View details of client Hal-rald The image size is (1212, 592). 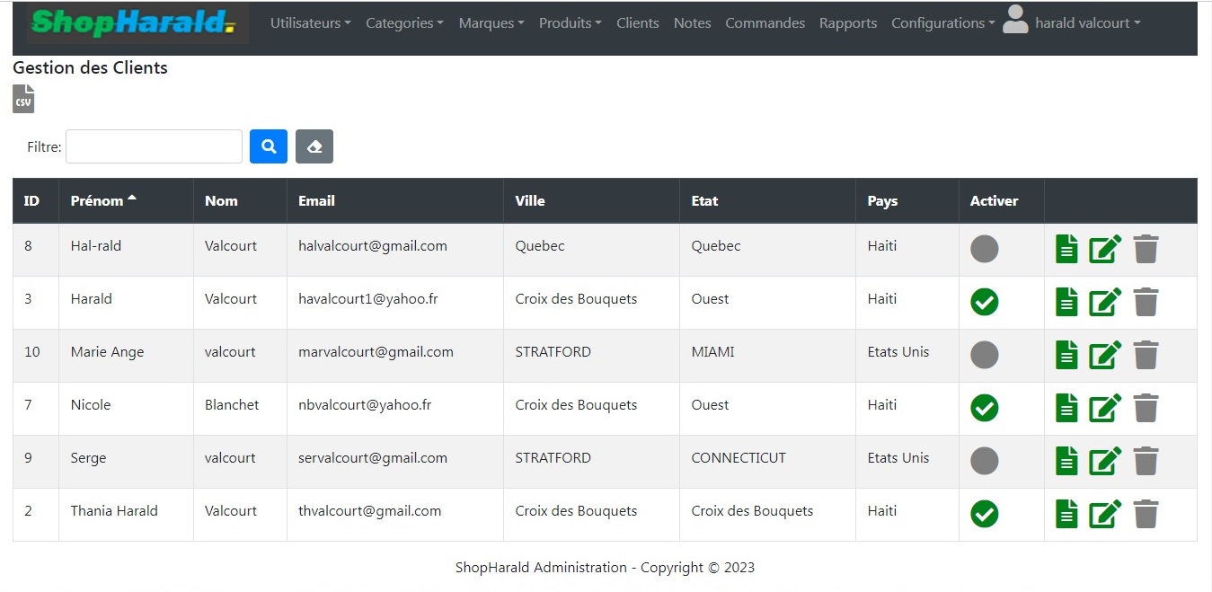click(1066, 249)
